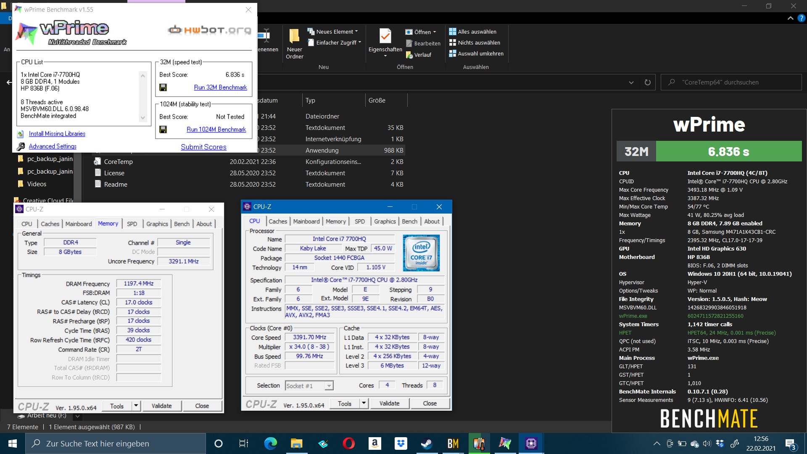The height and width of the screenshot is (454, 807).
Task: Click the CoreTemp64 search field
Action: [x=731, y=82]
